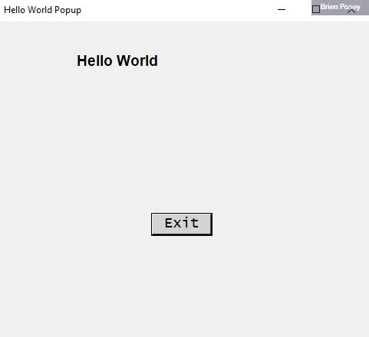Click the name Posey in the watermark
369x337 pixels.
(x=350, y=7)
